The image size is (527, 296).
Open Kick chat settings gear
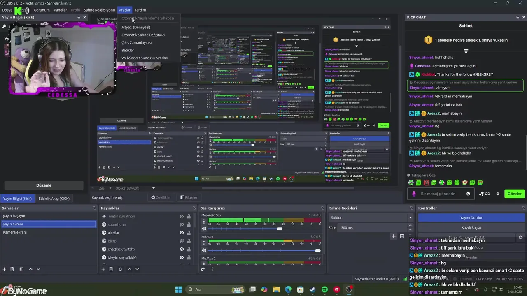[x=497, y=194]
